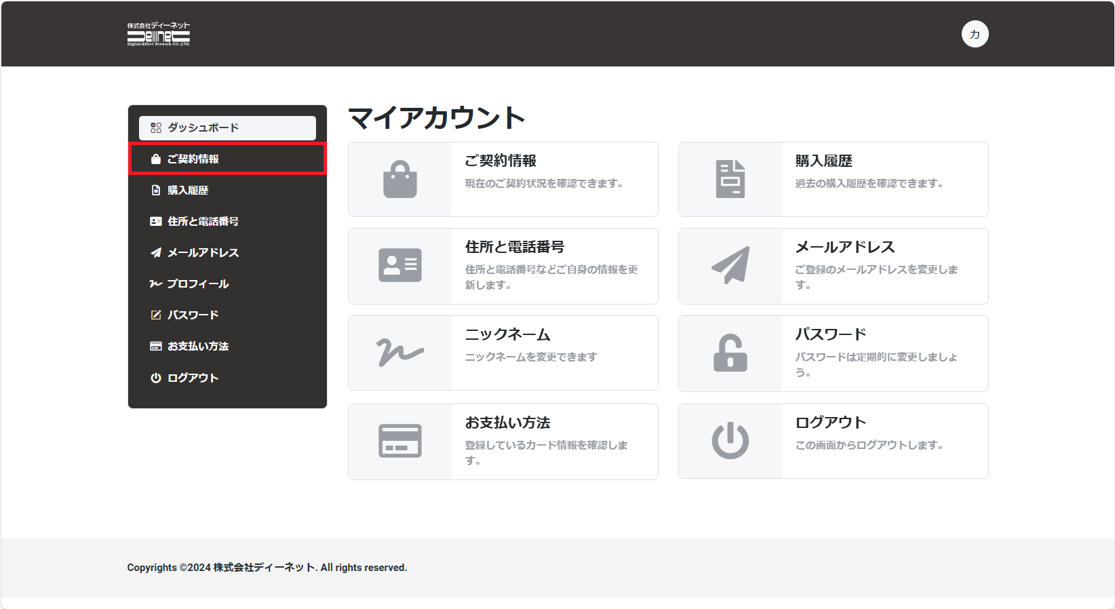Click the text ニックネームを変更できます
Image resolution: width=1115 pixels, height=609 pixels.
tap(531, 357)
